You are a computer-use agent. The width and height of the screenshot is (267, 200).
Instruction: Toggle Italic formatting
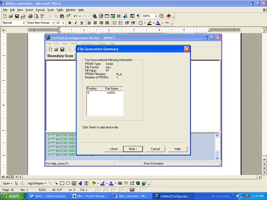[x=76, y=23]
